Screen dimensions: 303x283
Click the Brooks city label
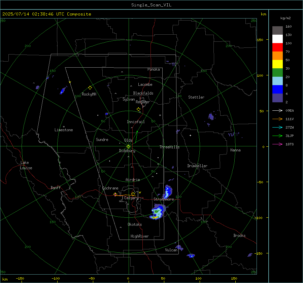(239, 236)
